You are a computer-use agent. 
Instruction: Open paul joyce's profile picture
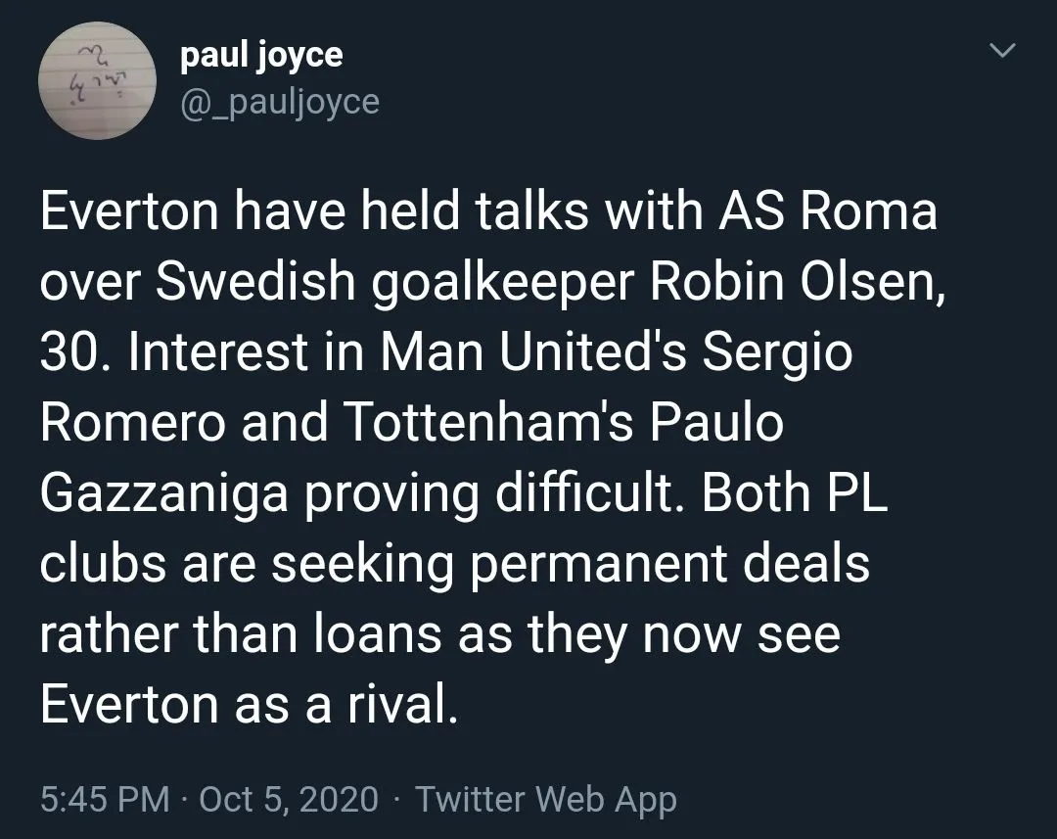click(x=97, y=80)
